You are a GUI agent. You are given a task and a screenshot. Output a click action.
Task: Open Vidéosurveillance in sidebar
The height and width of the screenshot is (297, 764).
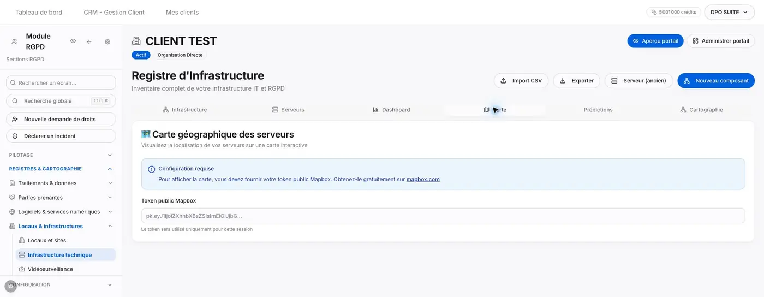click(65, 269)
